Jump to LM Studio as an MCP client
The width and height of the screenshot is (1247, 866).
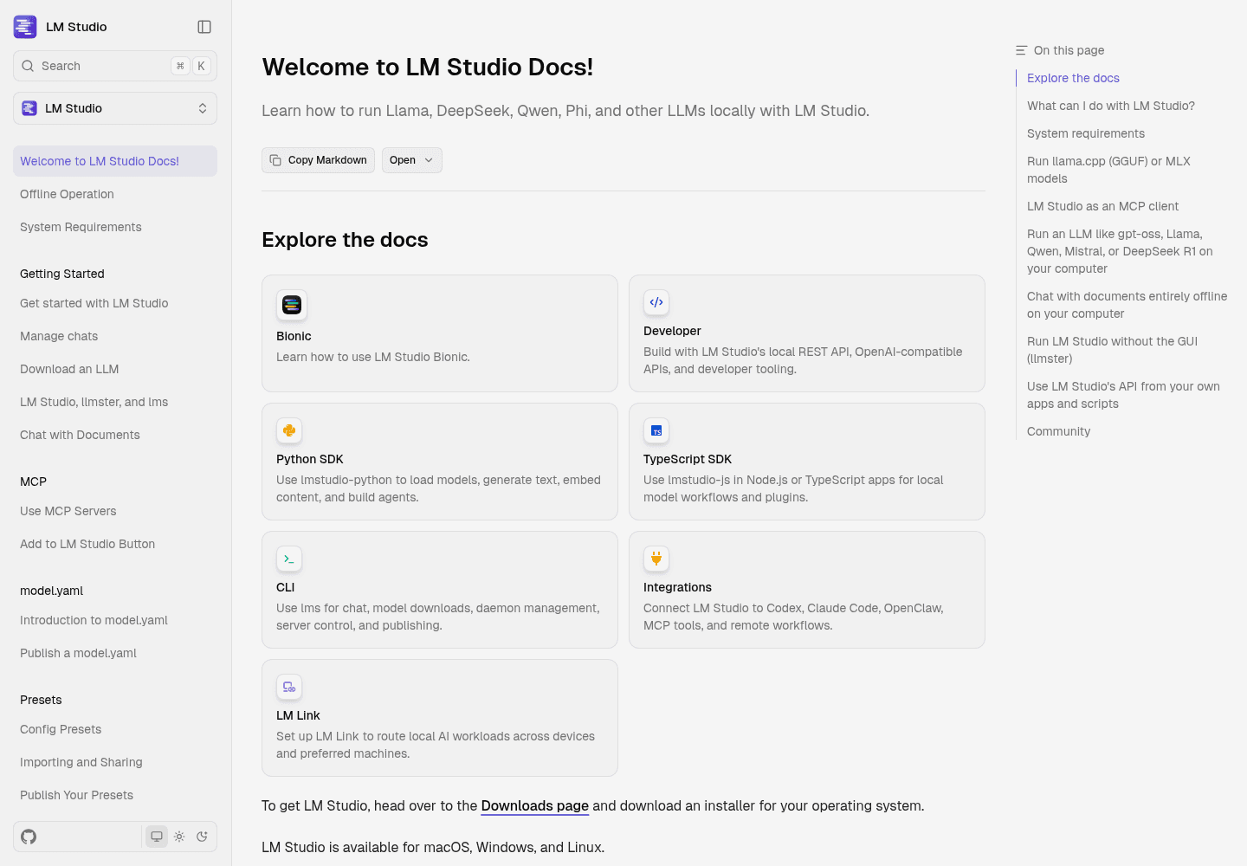tap(1102, 206)
